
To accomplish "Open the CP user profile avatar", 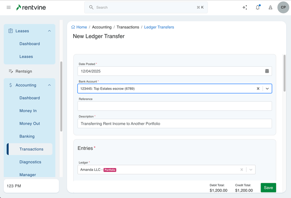I will [283, 8].
